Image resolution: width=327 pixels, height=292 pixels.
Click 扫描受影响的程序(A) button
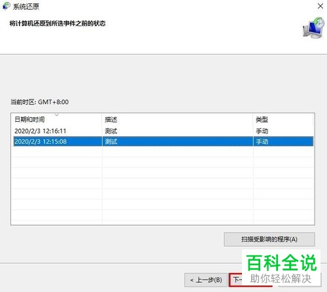click(269, 240)
